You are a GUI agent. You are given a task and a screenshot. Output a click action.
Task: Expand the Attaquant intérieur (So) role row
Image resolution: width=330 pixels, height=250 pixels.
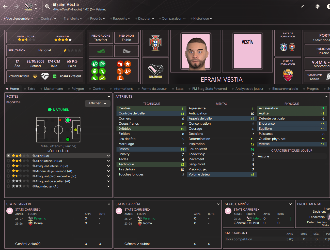[x=108, y=166]
